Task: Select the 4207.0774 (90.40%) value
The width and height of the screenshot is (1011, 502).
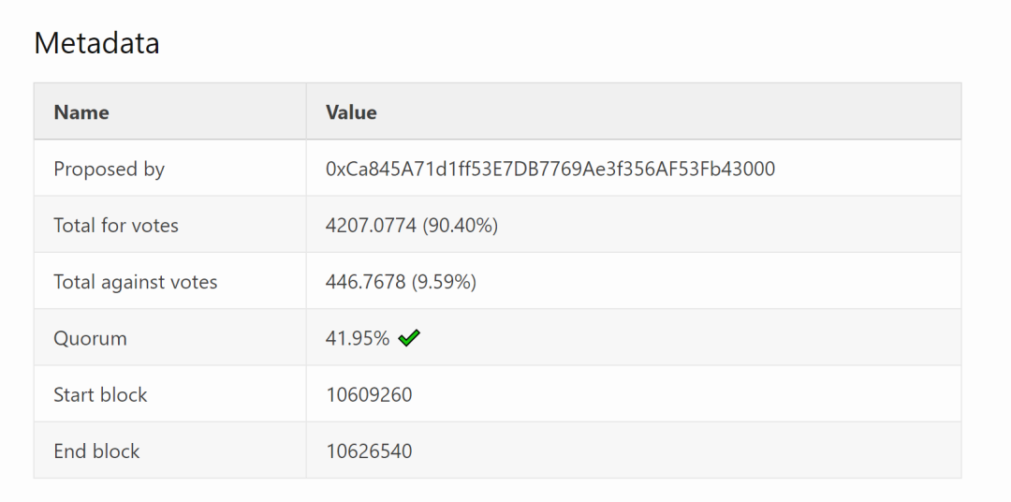Action: tap(412, 226)
